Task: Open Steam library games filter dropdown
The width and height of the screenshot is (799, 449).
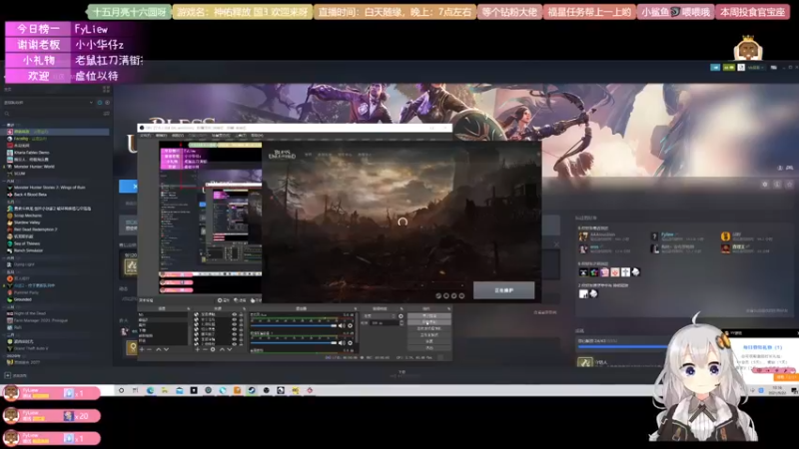Action: click(x=48, y=103)
